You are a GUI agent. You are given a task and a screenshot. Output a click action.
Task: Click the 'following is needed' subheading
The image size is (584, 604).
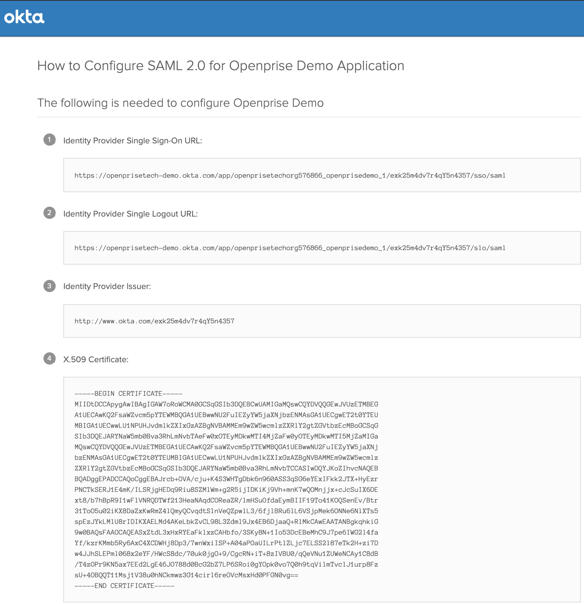(181, 103)
